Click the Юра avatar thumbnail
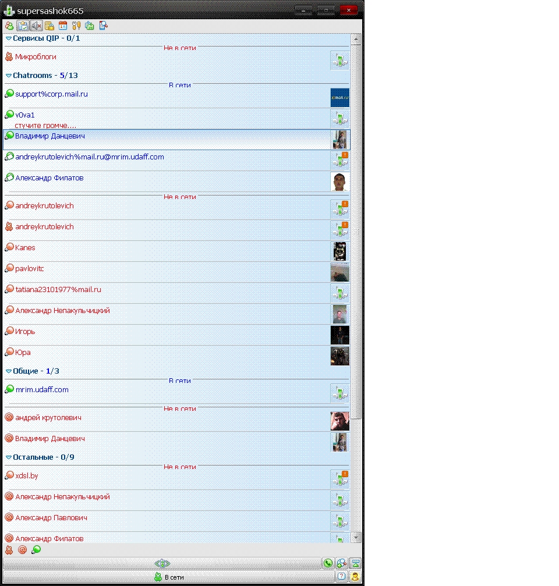Viewport: 559px width, 586px height. 340,356
